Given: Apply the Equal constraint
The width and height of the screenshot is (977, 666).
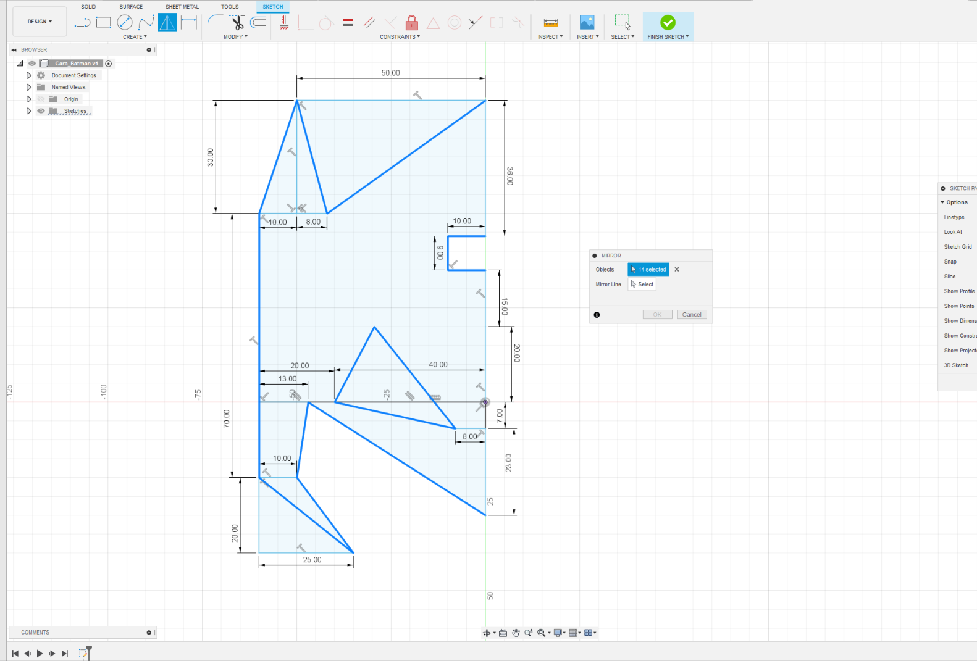Looking at the screenshot, I should pyautogui.click(x=348, y=23).
